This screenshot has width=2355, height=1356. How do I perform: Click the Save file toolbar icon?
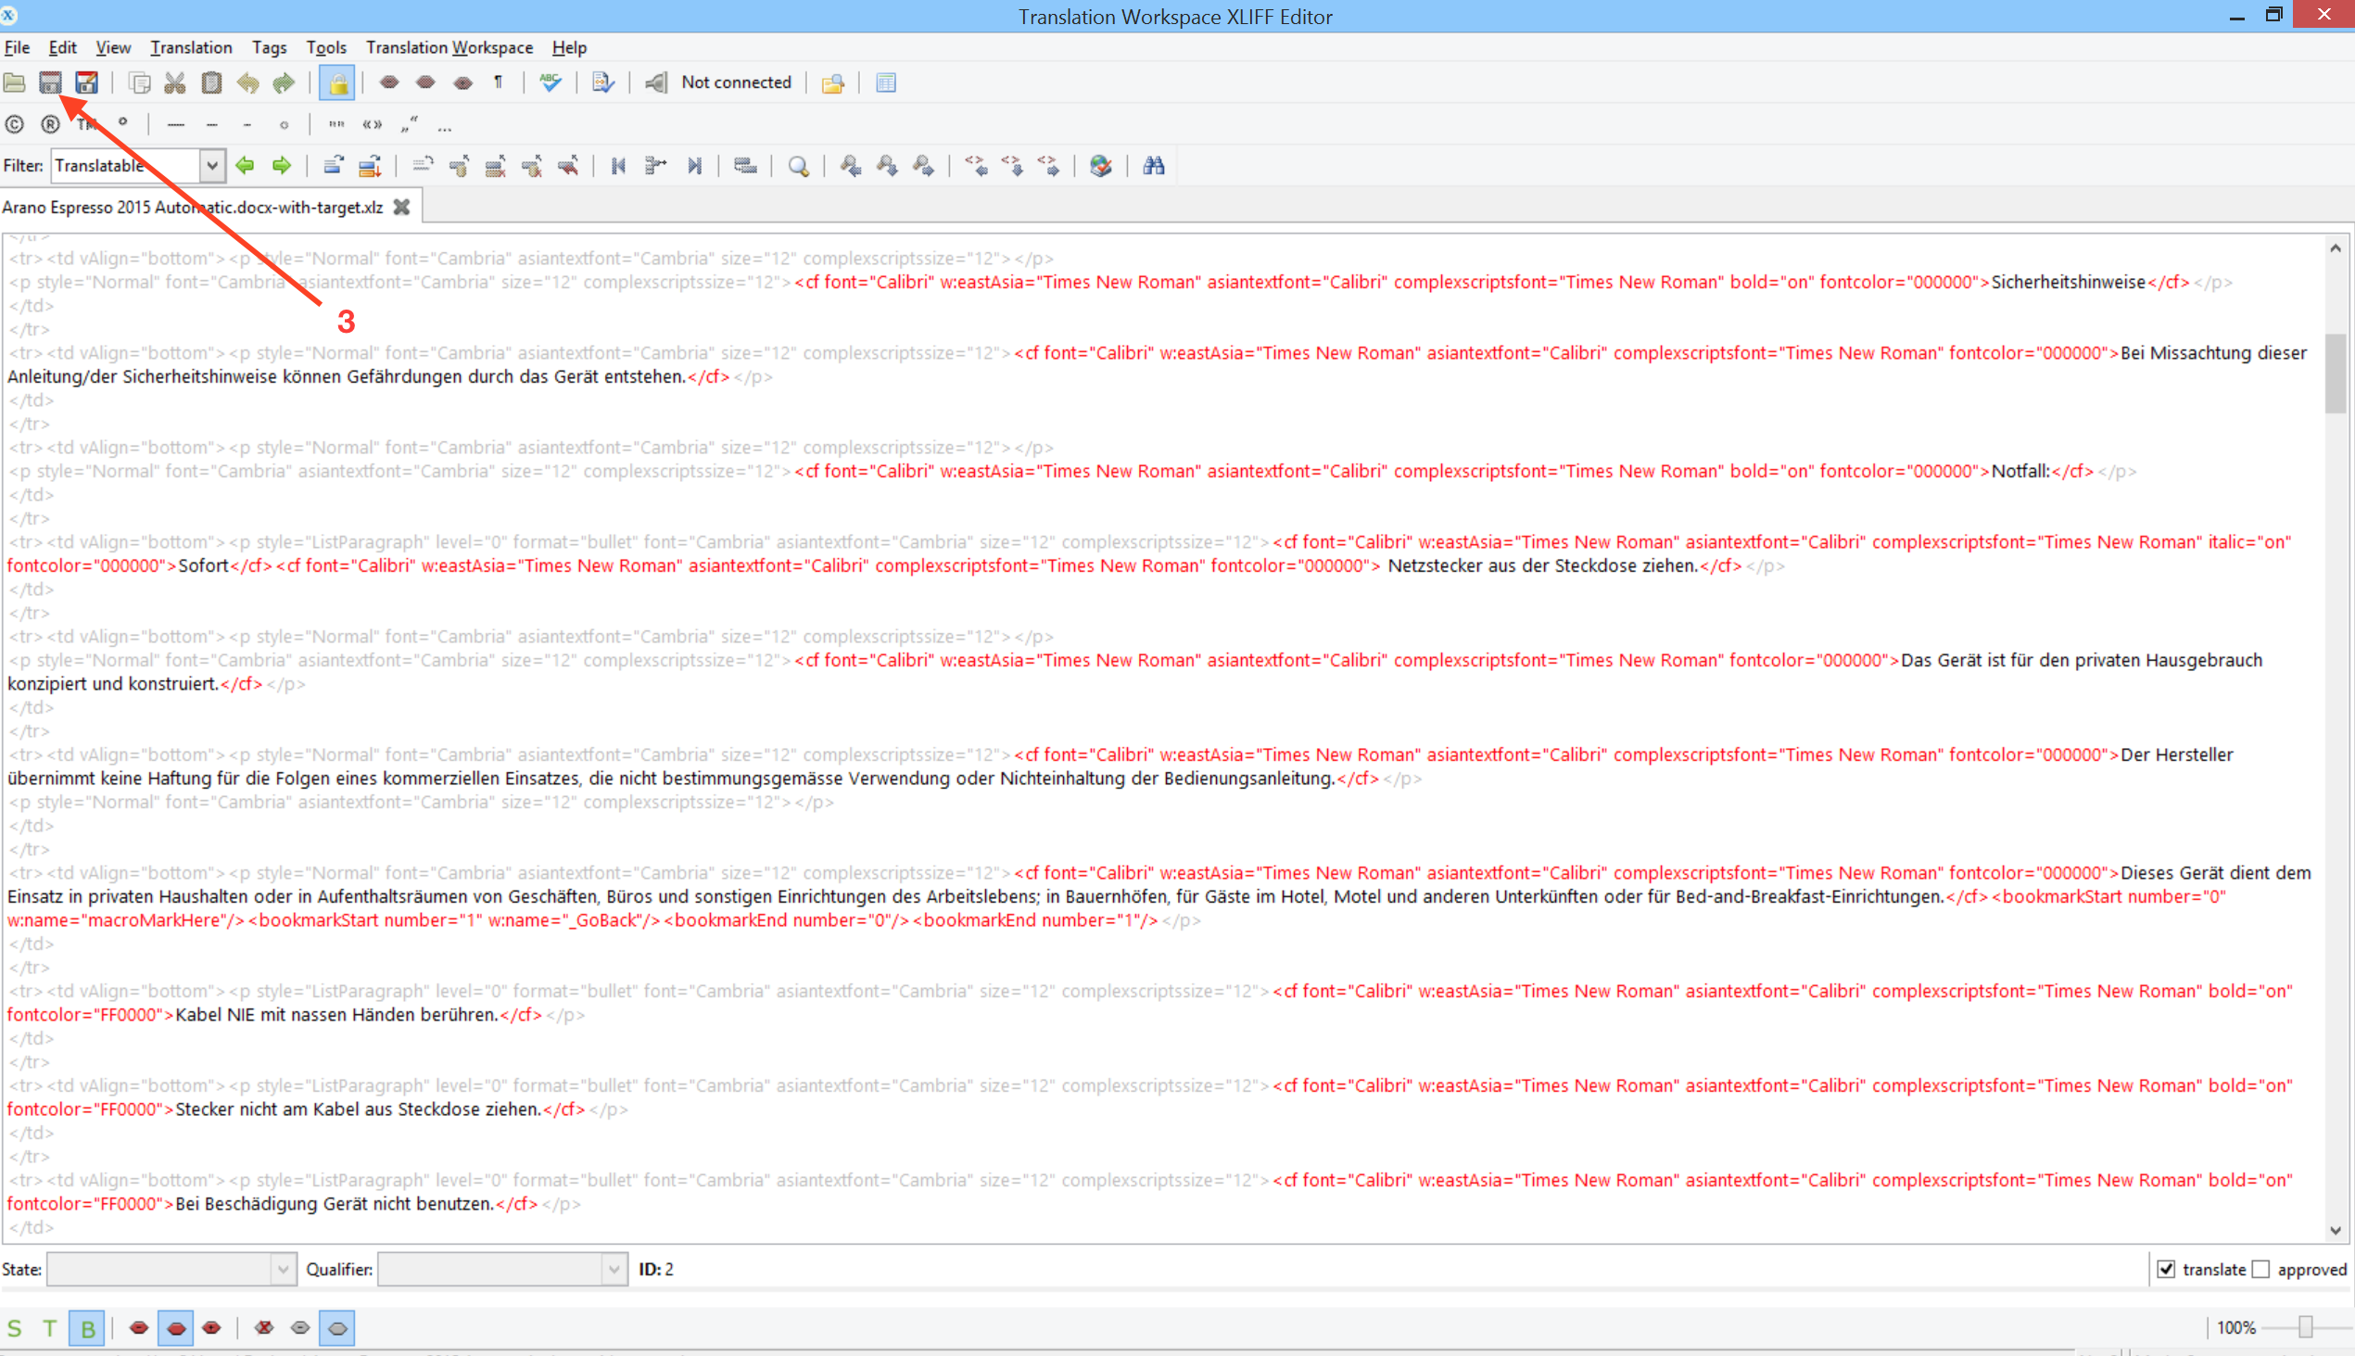tap(50, 82)
